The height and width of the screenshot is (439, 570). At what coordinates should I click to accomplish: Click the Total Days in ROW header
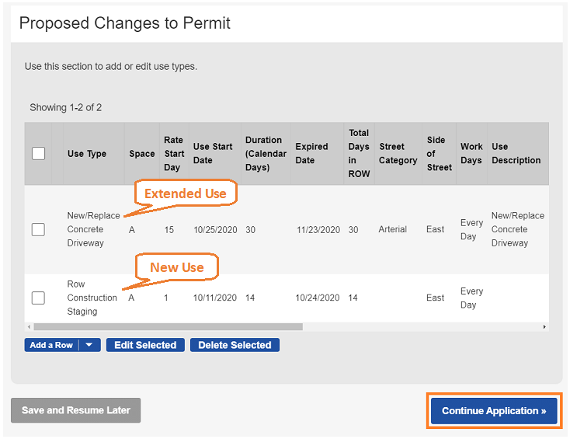(359, 153)
